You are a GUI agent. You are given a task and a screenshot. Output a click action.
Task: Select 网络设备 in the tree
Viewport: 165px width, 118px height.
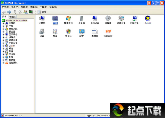click(13, 43)
